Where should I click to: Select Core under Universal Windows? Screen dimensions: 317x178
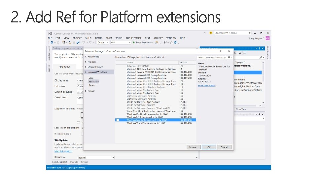point(91,78)
